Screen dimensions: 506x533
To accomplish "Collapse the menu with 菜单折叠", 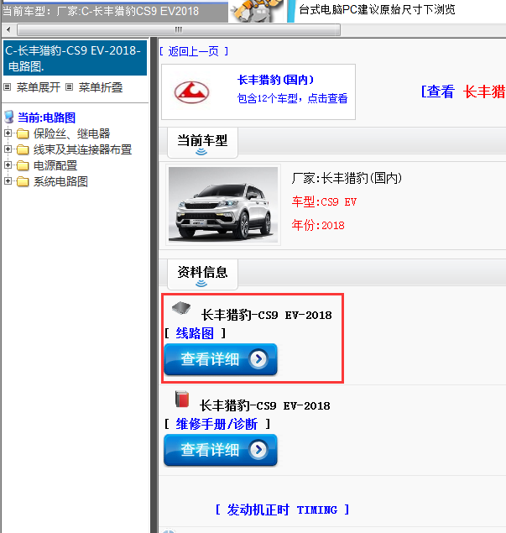I will click(100, 87).
